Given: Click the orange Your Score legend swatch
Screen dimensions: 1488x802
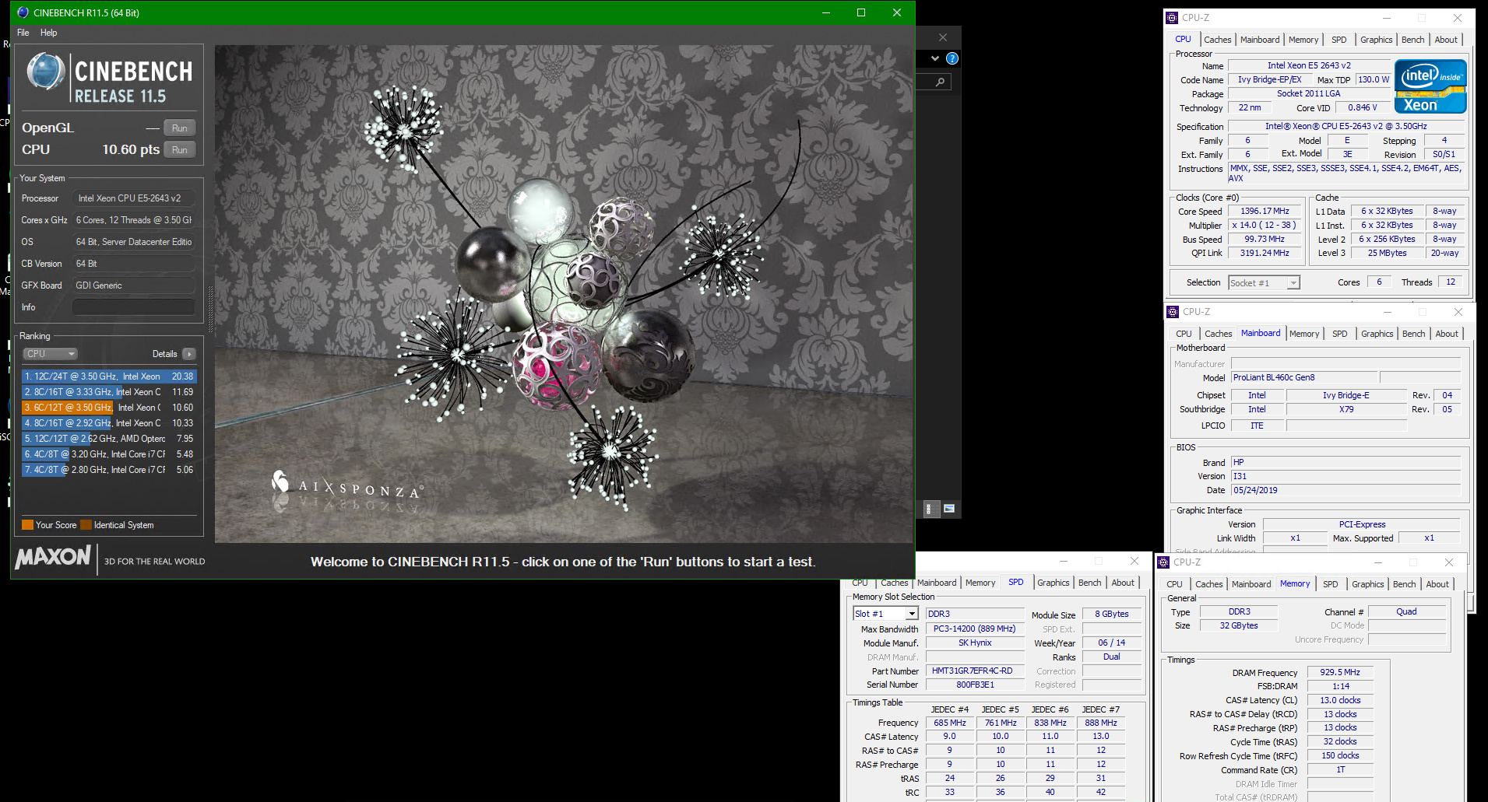Looking at the screenshot, I should 28,525.
